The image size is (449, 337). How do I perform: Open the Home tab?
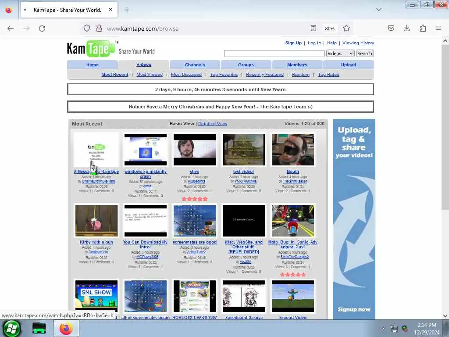pyautogui.click(x=92, y=65)
